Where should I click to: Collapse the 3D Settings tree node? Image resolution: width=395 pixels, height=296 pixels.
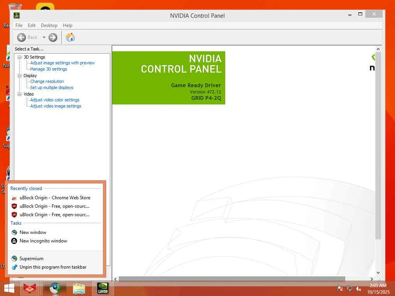19,57
